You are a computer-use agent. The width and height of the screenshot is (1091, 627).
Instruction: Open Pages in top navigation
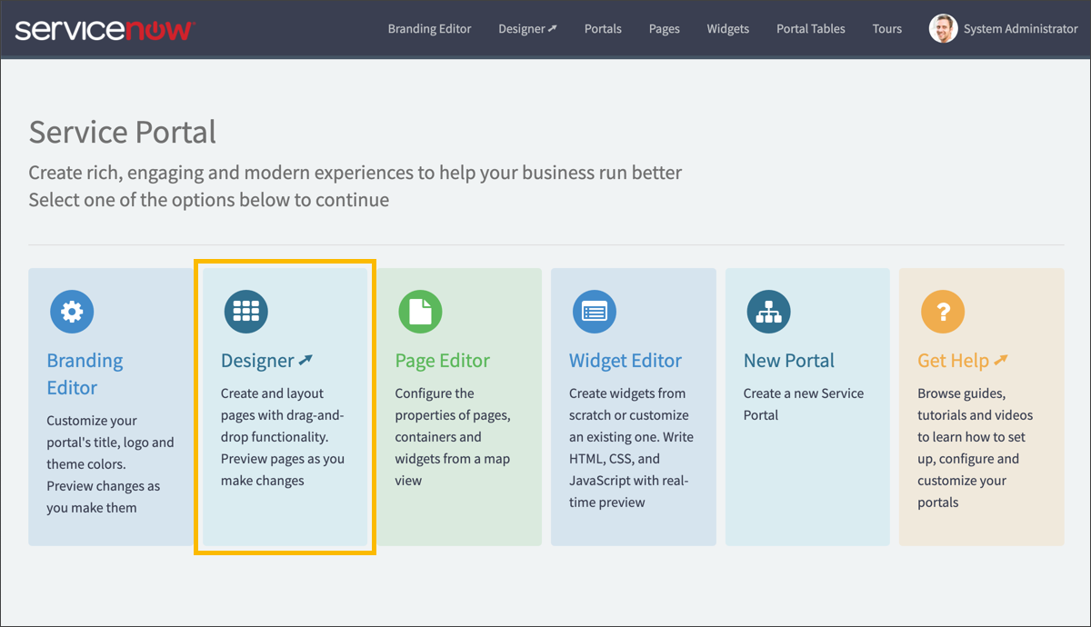(x=665, y=29)
